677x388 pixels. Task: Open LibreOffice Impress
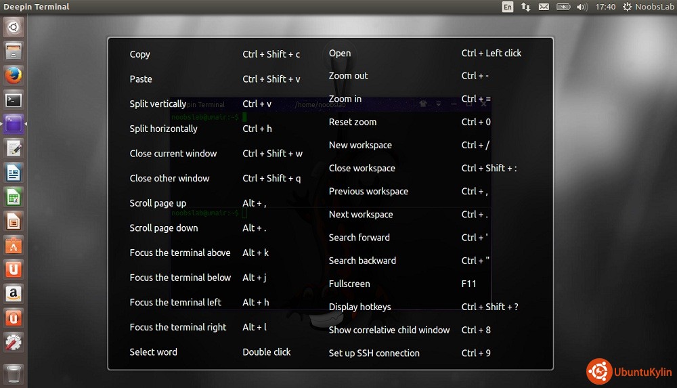pyautogui.click(x=14, y=221)
